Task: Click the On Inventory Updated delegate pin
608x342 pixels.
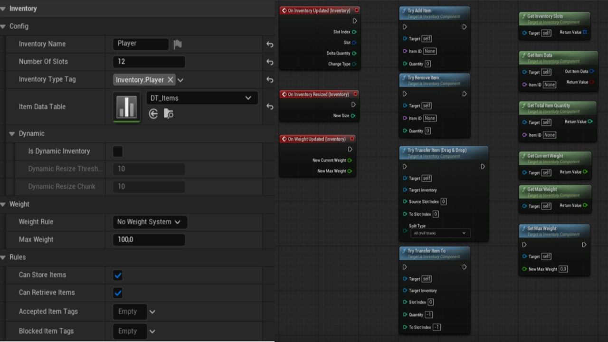Action: click(357, 10)
